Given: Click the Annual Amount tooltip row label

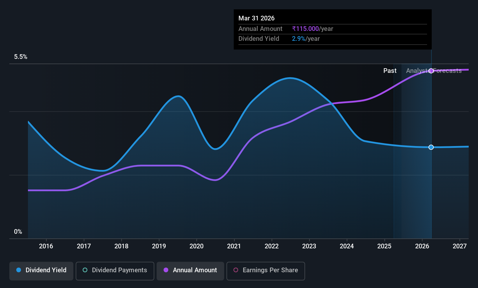Looking at the screenshot, I should click(x=260, y=29).
